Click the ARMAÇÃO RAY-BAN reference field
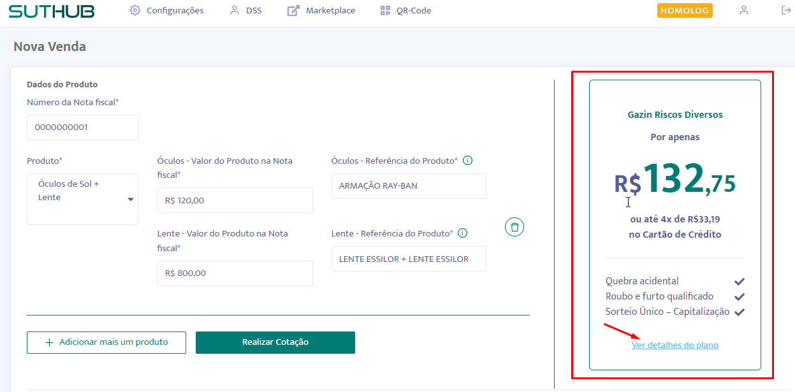Screen dimensions: 795x392 (409, 186)
